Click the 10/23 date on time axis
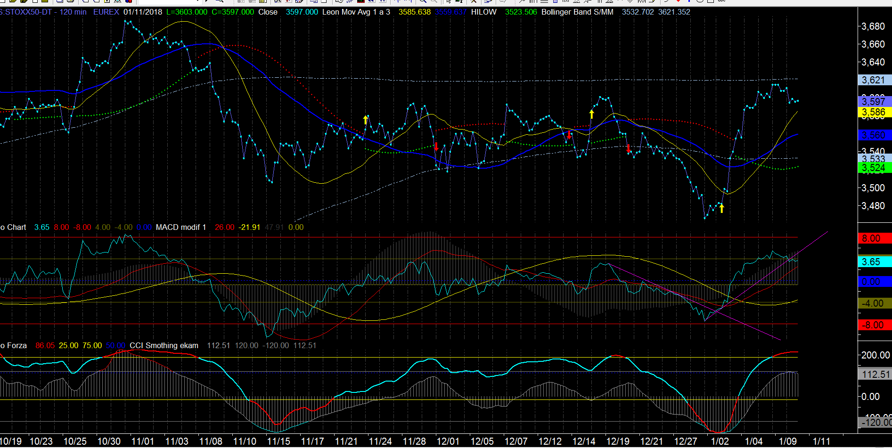Screen dimensions: 892x448 click(x=41, y=441)
